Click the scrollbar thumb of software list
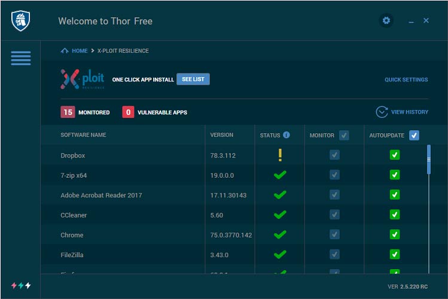The width and height of the screenshot is (448, 299). (429, 159)
